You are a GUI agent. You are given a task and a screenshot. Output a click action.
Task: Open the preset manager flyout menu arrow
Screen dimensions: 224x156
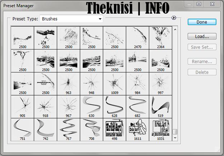pos(174,18)
